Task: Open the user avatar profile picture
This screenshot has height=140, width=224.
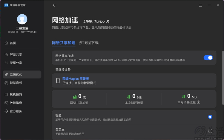Action: [x=22, y=19]
